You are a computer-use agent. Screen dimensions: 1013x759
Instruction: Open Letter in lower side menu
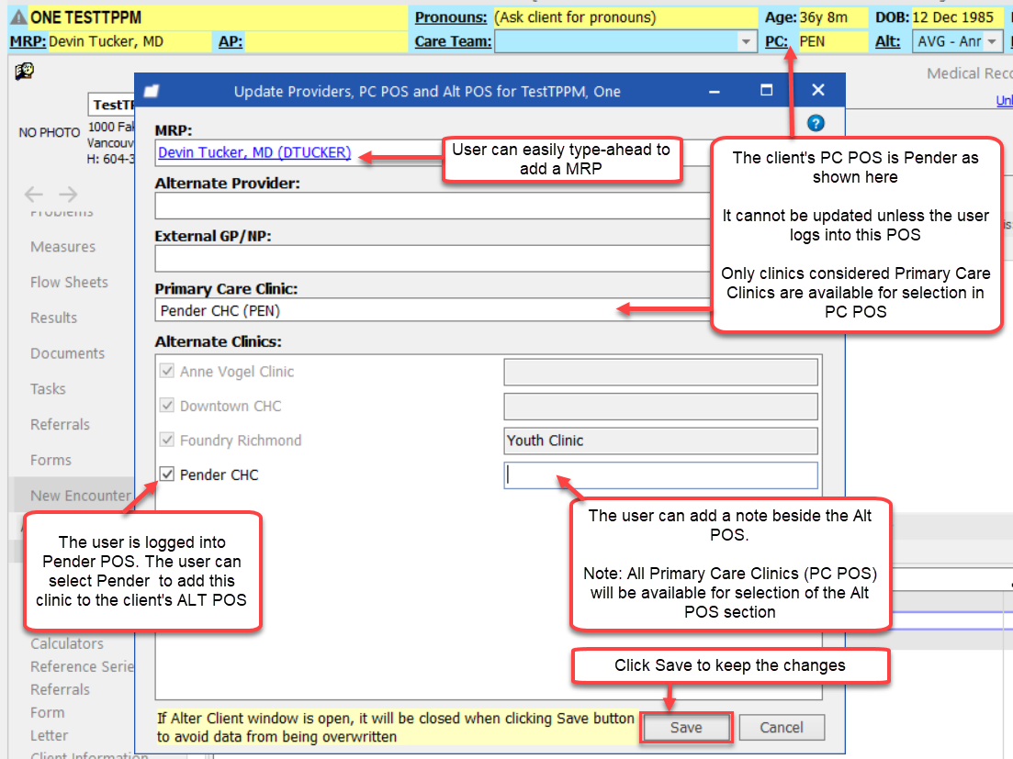[x=49, y=736]
